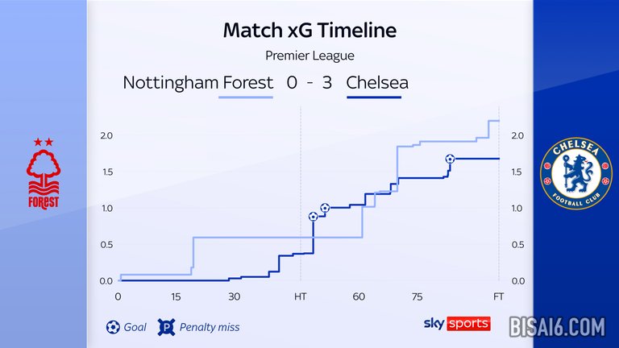Click the Premier League subtitle
Viewport: 619px width, 348px height.
click(x=309, y=56)
